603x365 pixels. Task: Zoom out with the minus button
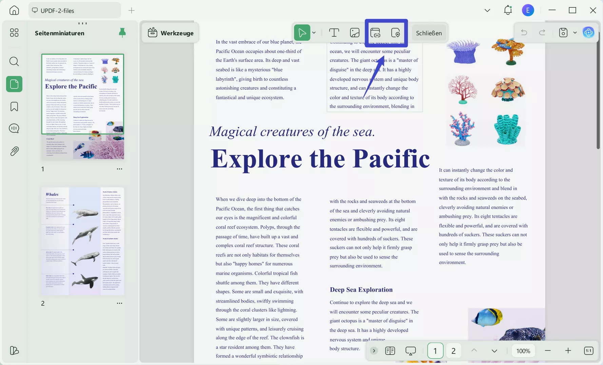pyautogui.click(x=548, y=351)
